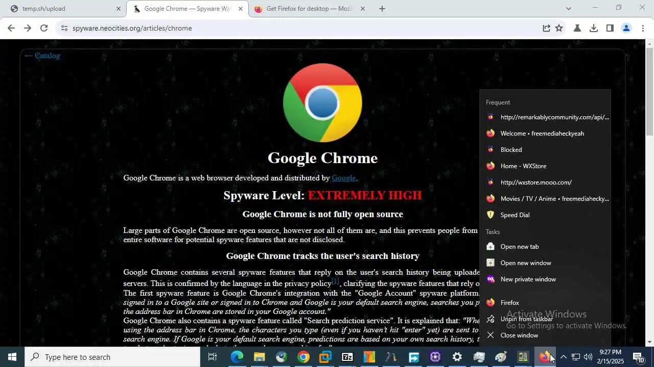Click the Chrome logo image
654x367 pixels.
pyautogui.click(x=322, y=102)
